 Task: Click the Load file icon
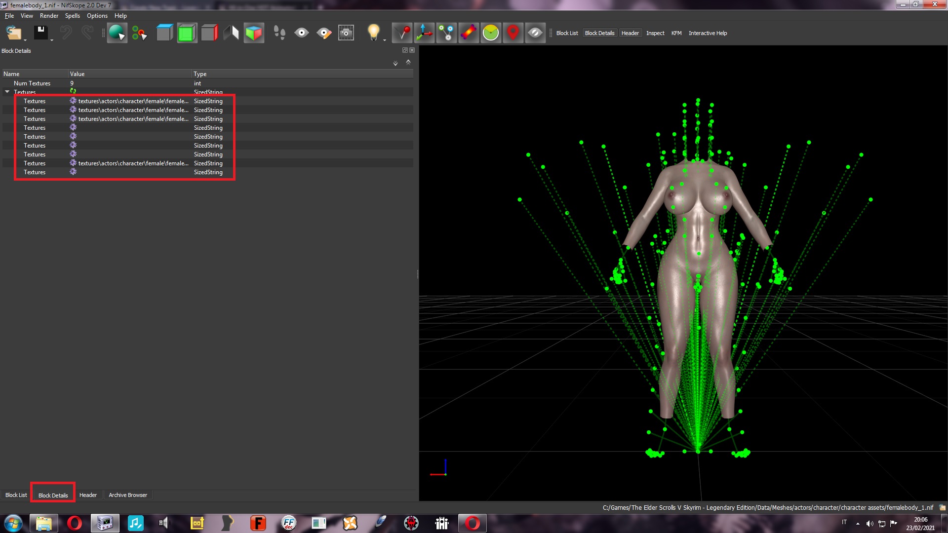click(x=13, y=33)
